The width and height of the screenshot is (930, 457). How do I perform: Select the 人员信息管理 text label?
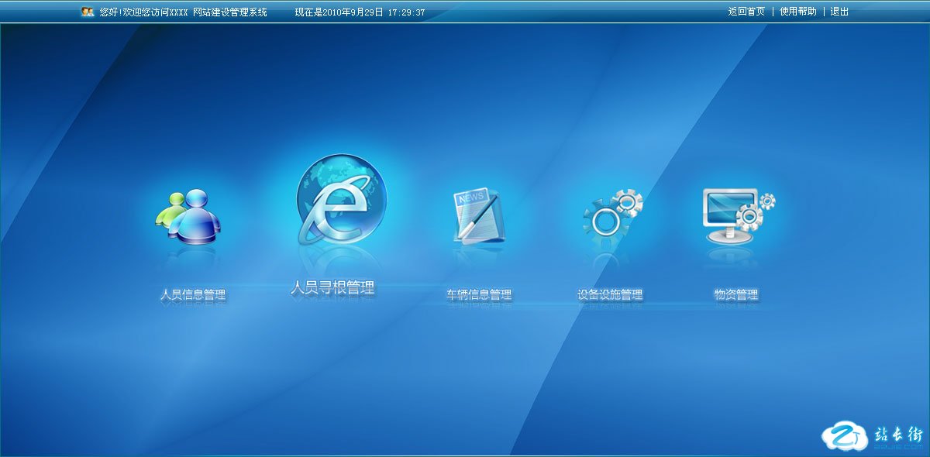[193, 294]
